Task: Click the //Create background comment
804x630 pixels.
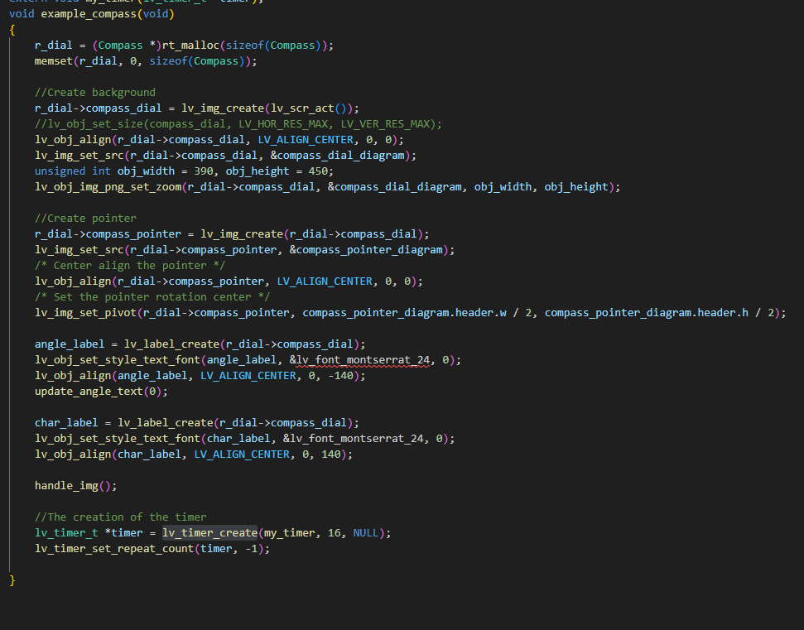Action: click(94, 92)
